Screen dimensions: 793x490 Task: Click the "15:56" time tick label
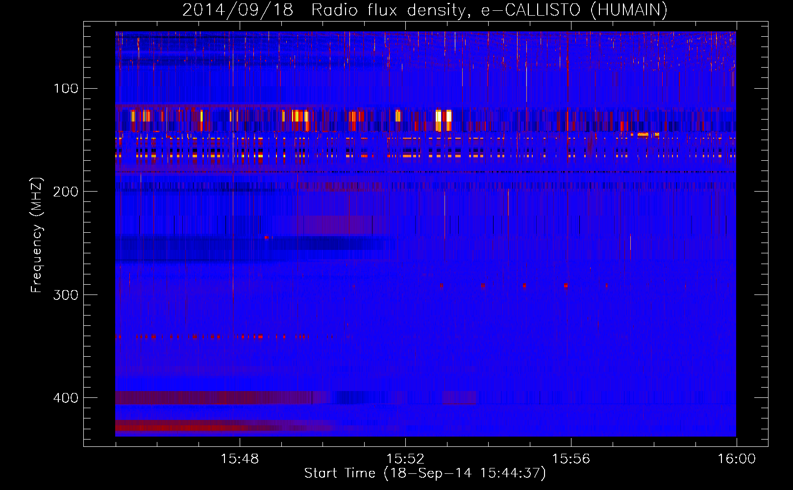click(x=571, y=459)
